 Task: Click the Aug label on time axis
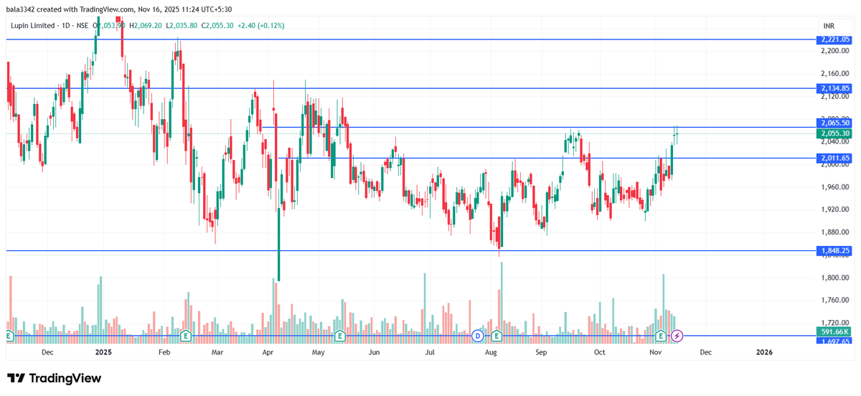click(x=491, y=352)
